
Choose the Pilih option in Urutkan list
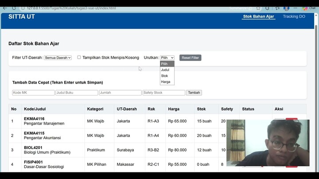pyautogui.click(x=167, y=64)
